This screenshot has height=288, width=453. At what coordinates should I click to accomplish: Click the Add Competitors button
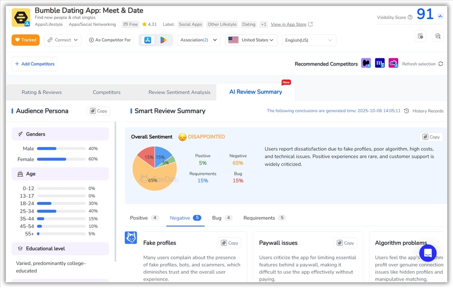35,64
